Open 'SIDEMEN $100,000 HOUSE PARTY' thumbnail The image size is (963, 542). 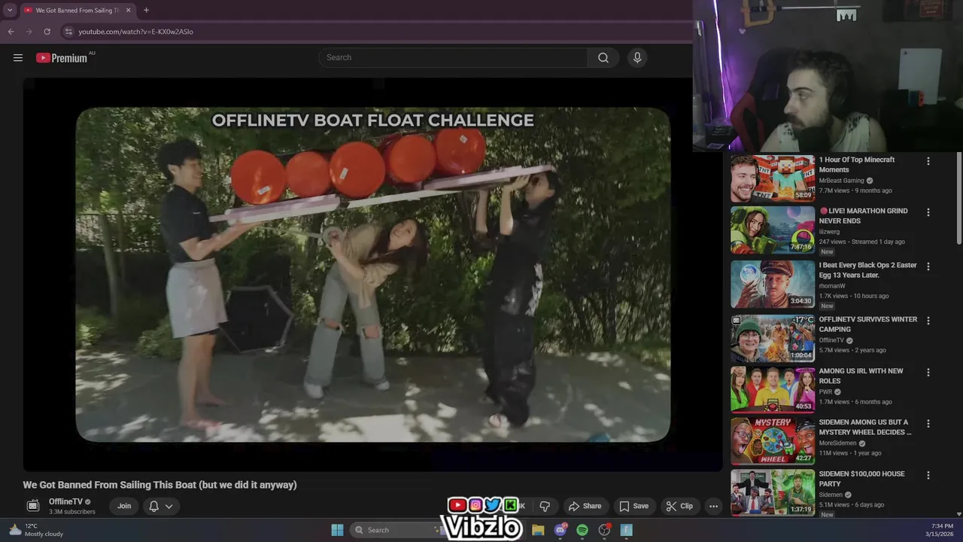(773, 492)
